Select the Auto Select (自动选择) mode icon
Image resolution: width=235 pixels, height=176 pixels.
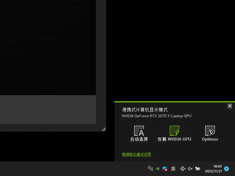pyautogui.click(x=139, y=131)
